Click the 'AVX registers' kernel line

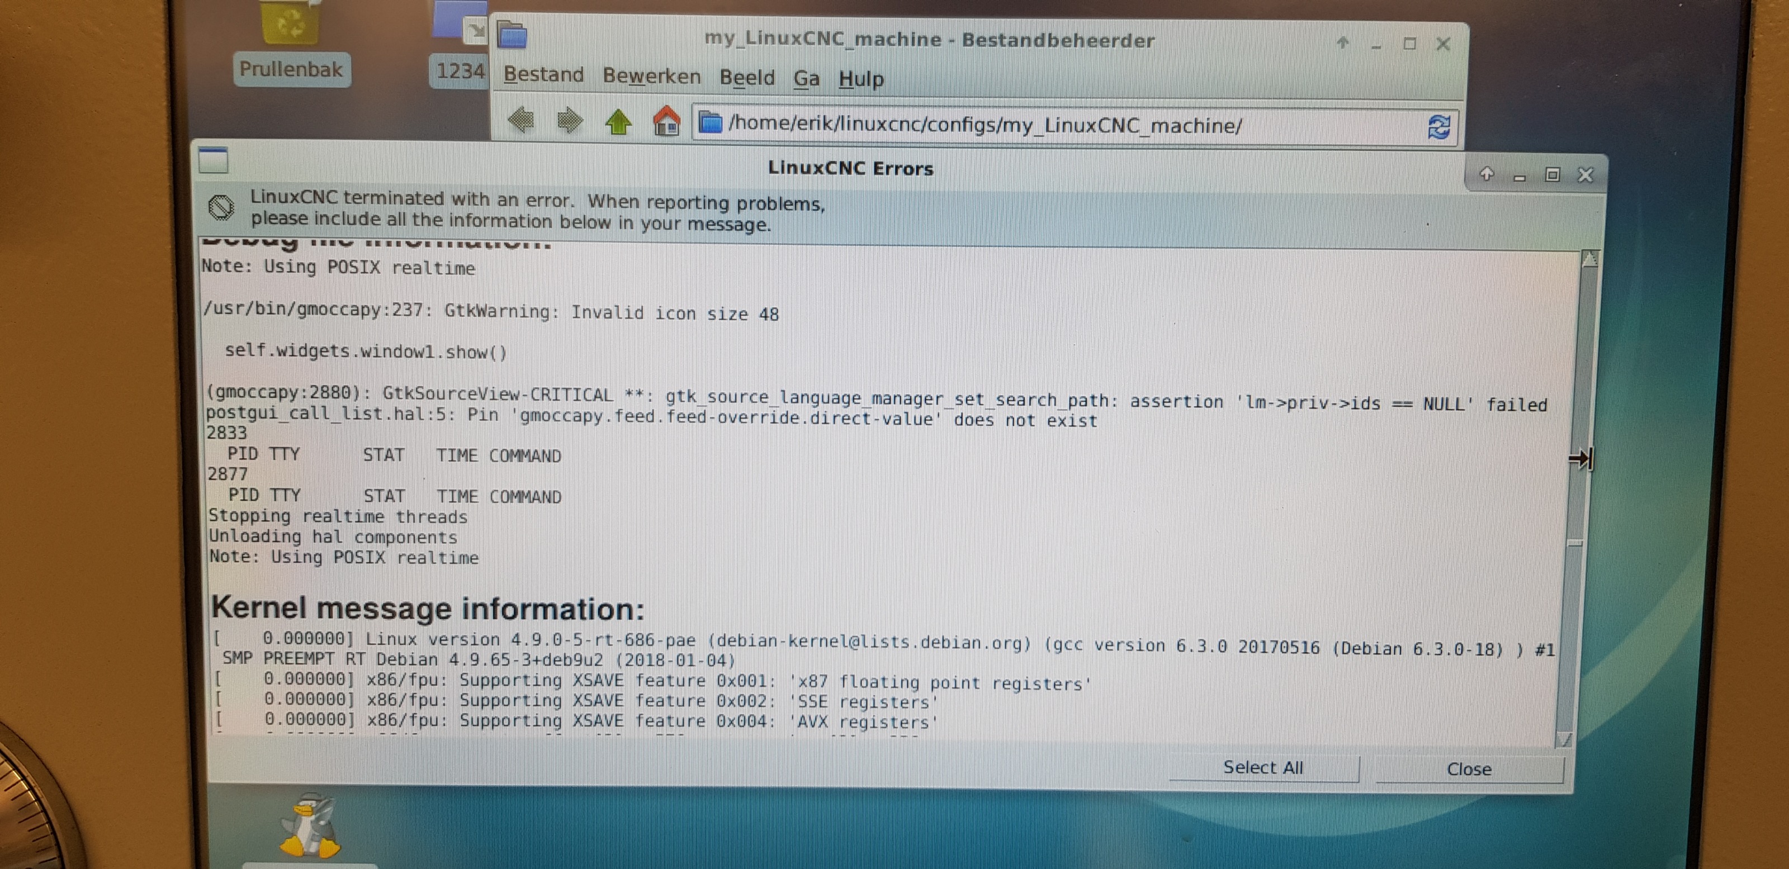[x=577, y=721]
